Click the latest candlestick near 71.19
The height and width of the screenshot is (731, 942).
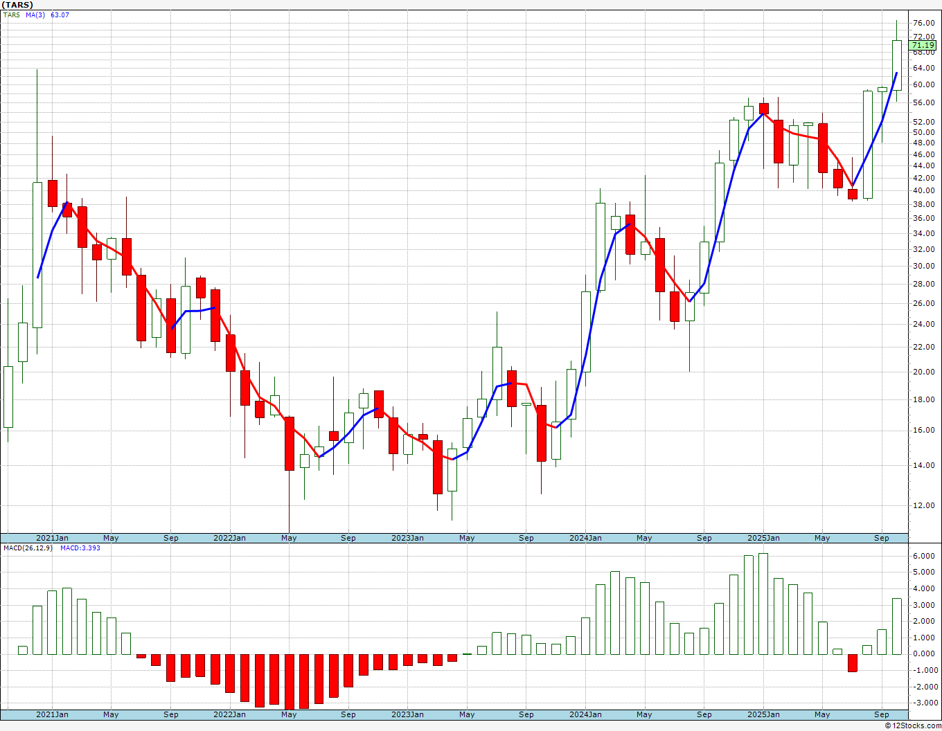coord(896,65)
